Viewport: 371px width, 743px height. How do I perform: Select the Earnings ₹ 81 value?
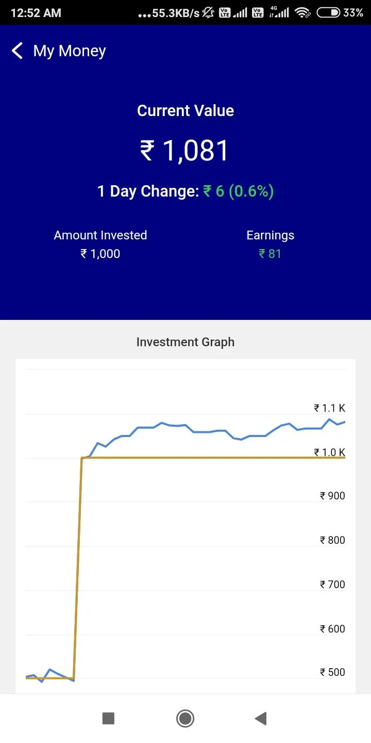tap(270, 253)
